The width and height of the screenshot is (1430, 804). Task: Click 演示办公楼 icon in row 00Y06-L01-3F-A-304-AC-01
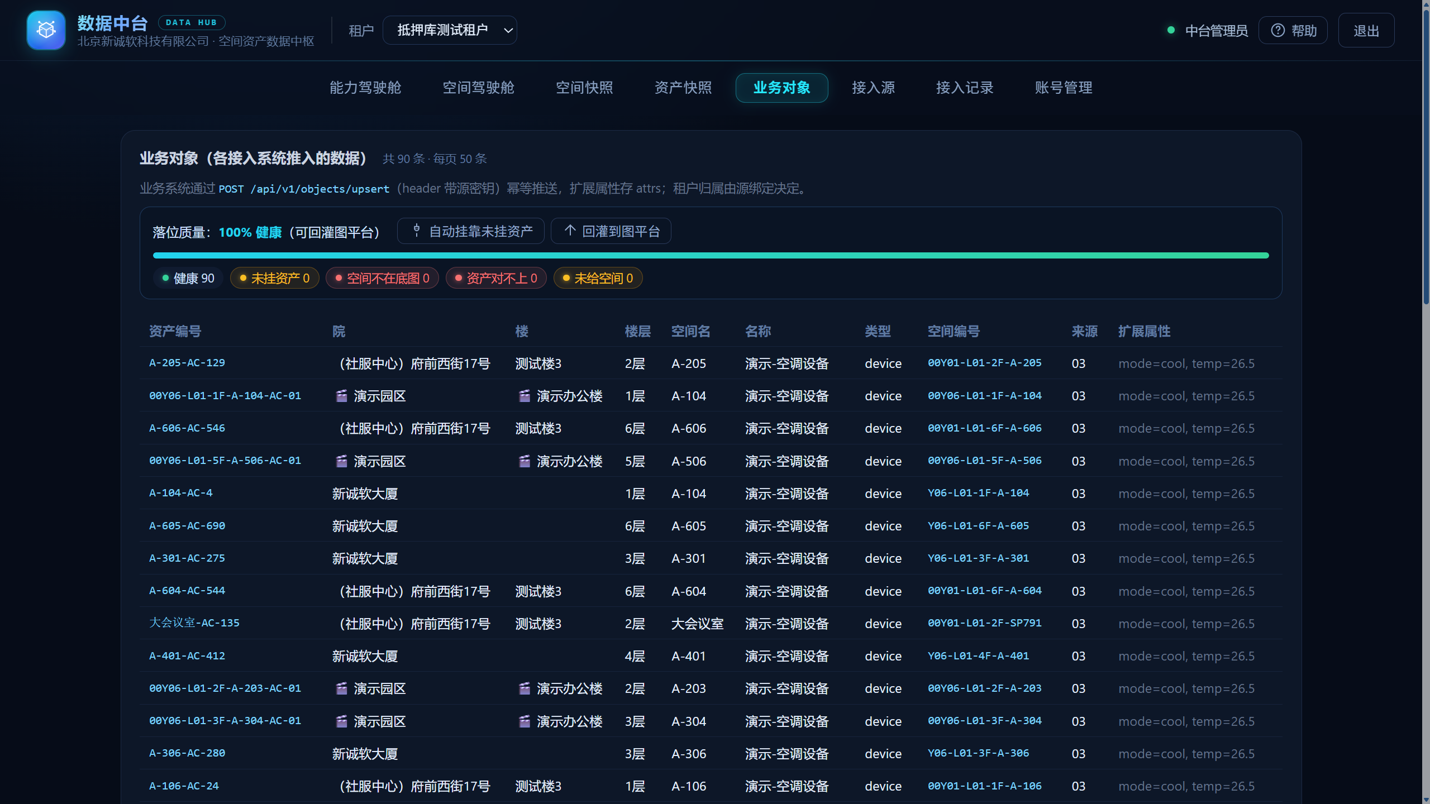point(524,721)
